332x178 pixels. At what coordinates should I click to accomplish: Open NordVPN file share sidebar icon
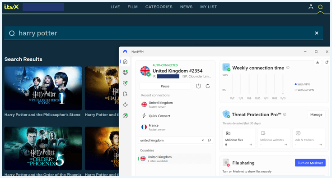point(125,94)
